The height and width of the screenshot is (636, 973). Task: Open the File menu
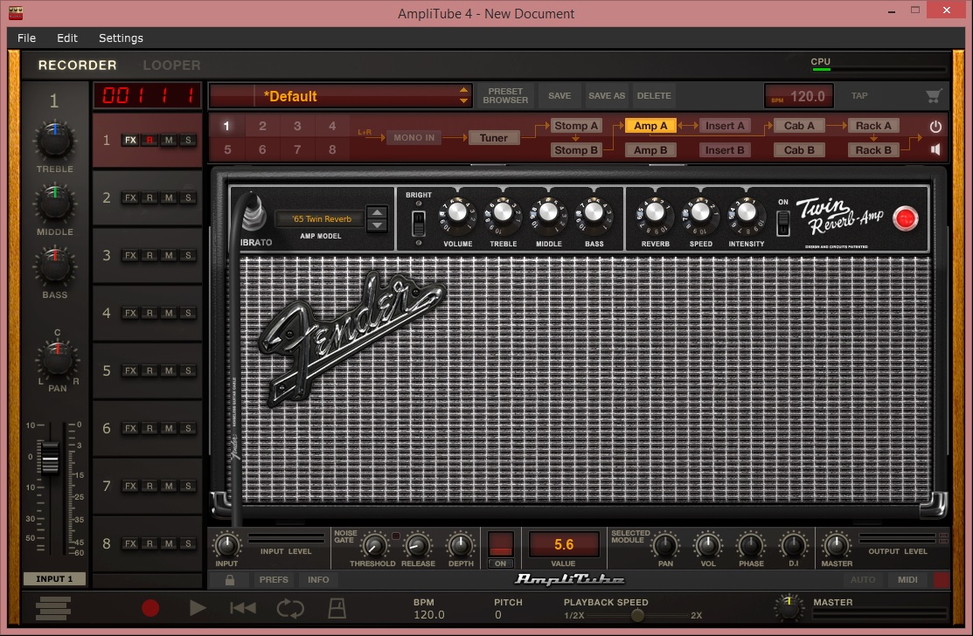tap(27, 38)
